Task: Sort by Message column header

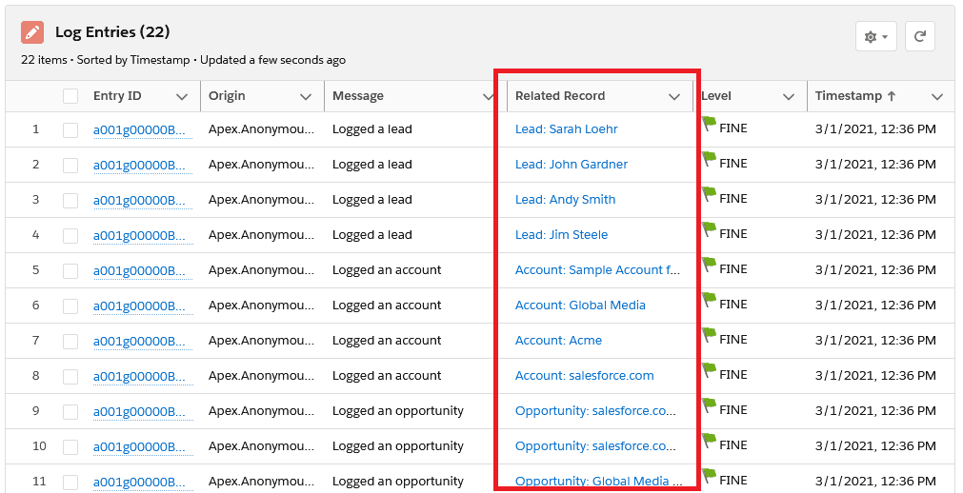Action: point(358,96)
